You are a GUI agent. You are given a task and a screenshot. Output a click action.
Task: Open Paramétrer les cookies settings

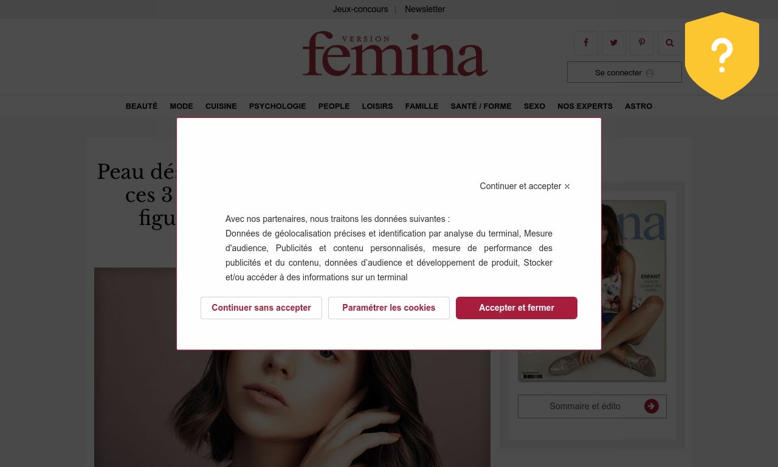[x=389, y=308]
